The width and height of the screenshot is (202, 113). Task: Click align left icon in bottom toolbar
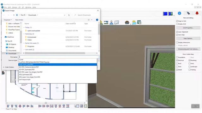tap(8, 106)
